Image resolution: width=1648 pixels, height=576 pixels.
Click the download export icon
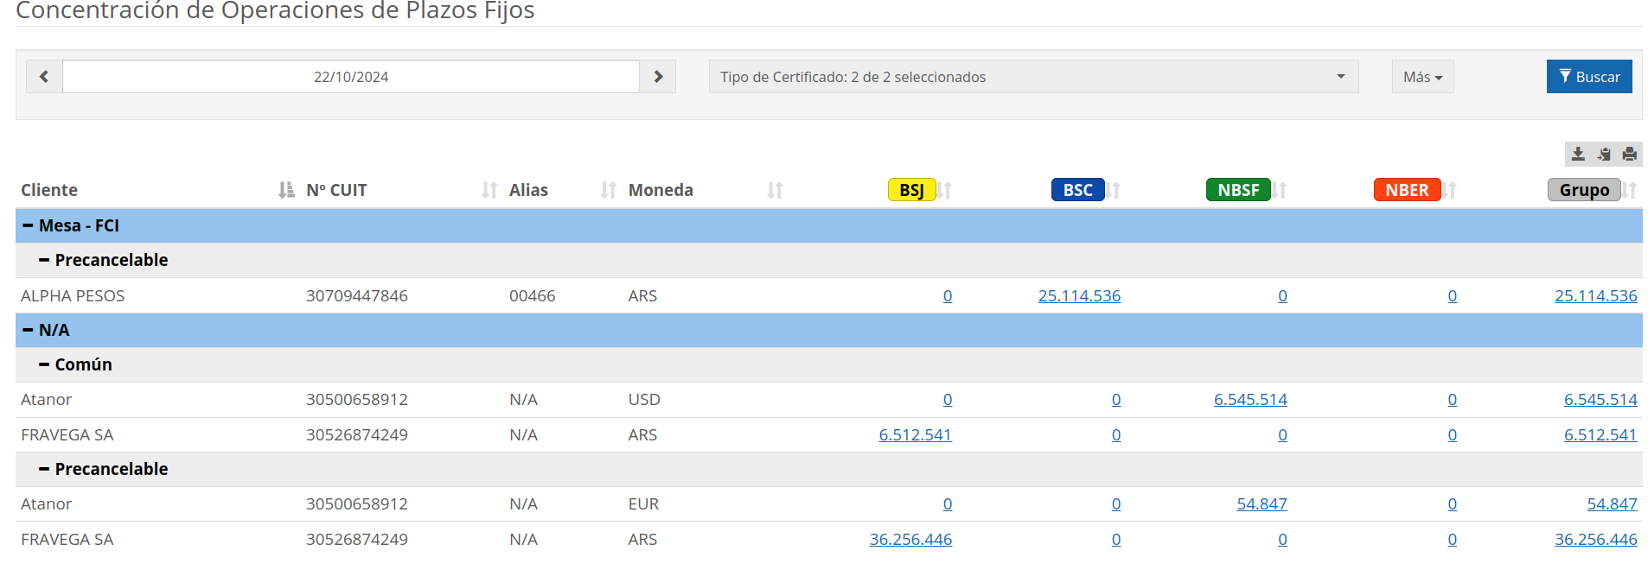pyautogui.click(x=1578, y=154)
